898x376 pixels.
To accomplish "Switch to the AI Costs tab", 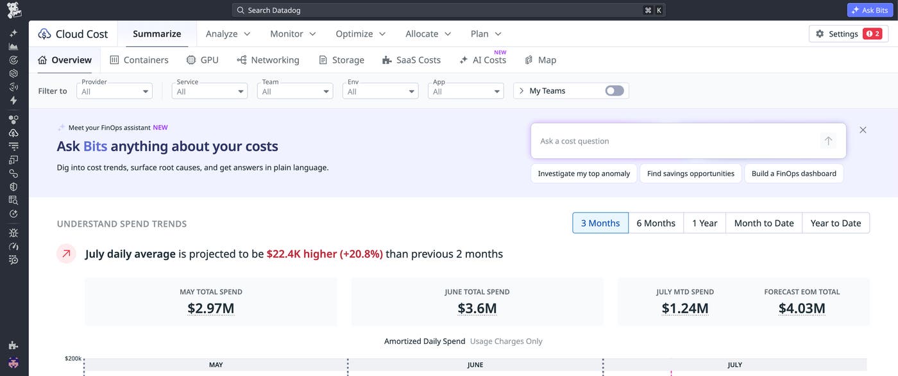I will (x=483, y=60).
